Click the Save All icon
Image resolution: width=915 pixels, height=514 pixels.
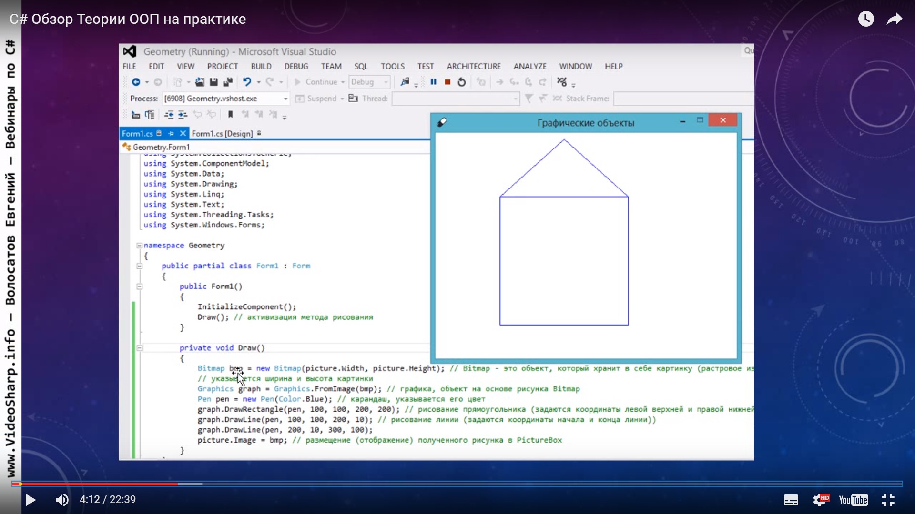(x=228, y=82)
